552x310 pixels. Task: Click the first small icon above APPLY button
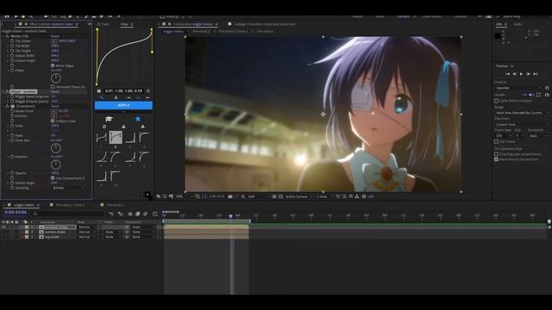tap(102, 97)
